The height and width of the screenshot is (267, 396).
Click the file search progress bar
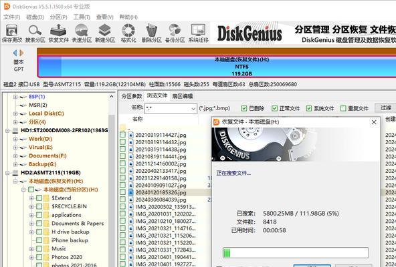[296, 252]
